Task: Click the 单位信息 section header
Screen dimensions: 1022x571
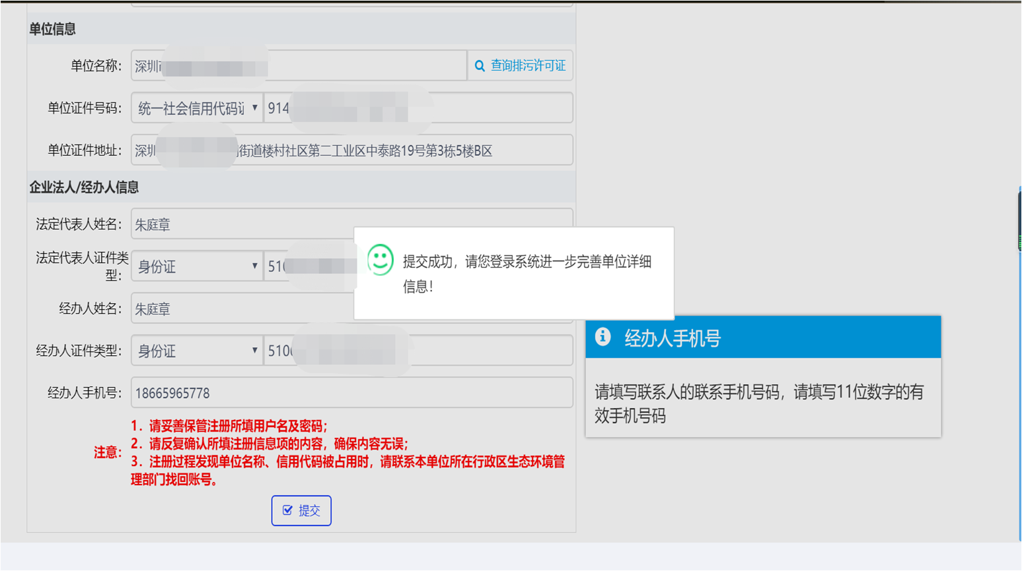Action: (52, 29)
